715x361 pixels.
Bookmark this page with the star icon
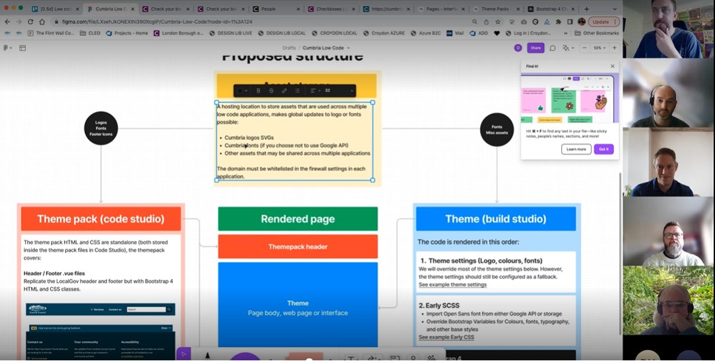pos(498,21)
